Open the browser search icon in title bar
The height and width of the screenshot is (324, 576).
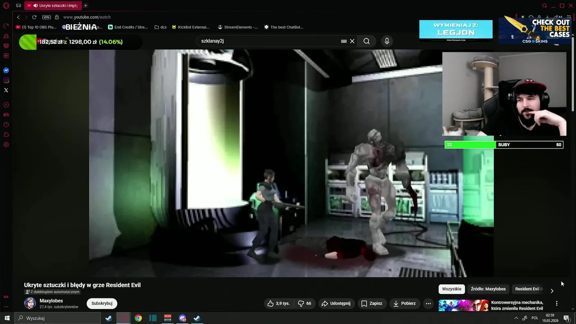pyautogui.click(x=544, y=6)
